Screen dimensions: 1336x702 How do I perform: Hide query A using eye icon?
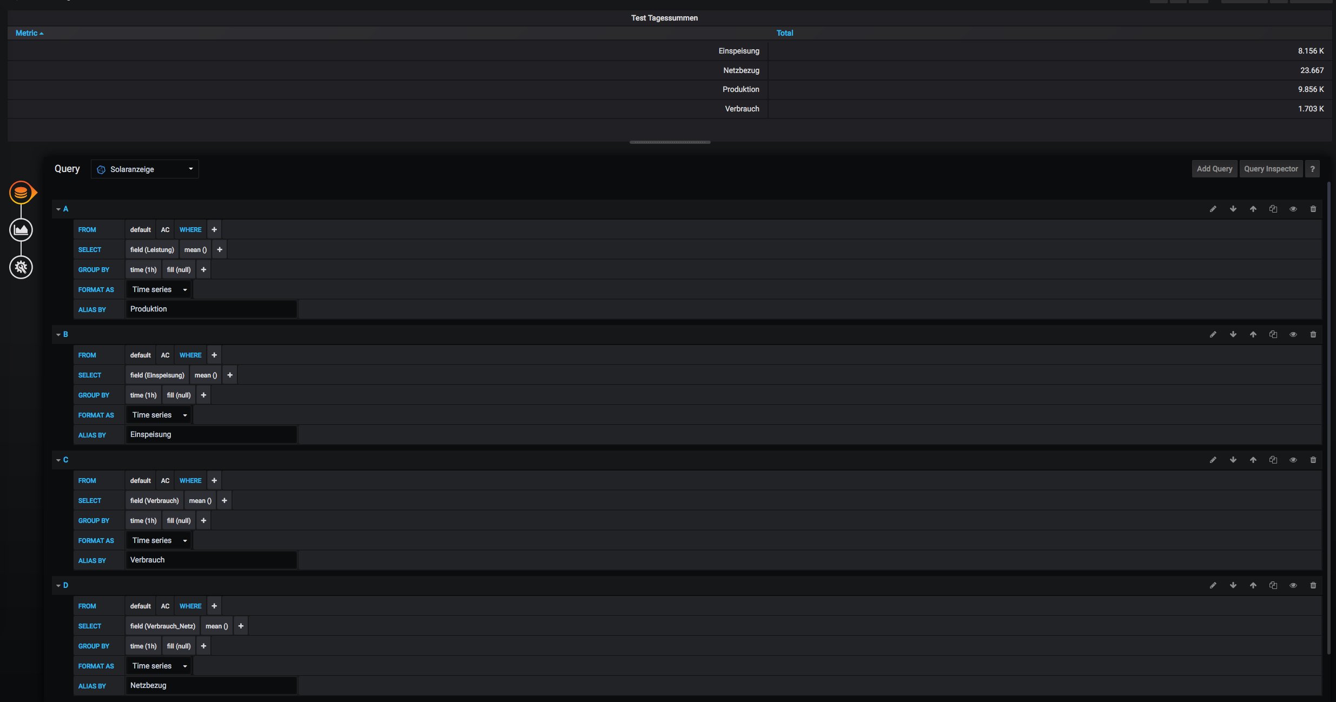pos(1293,209)
